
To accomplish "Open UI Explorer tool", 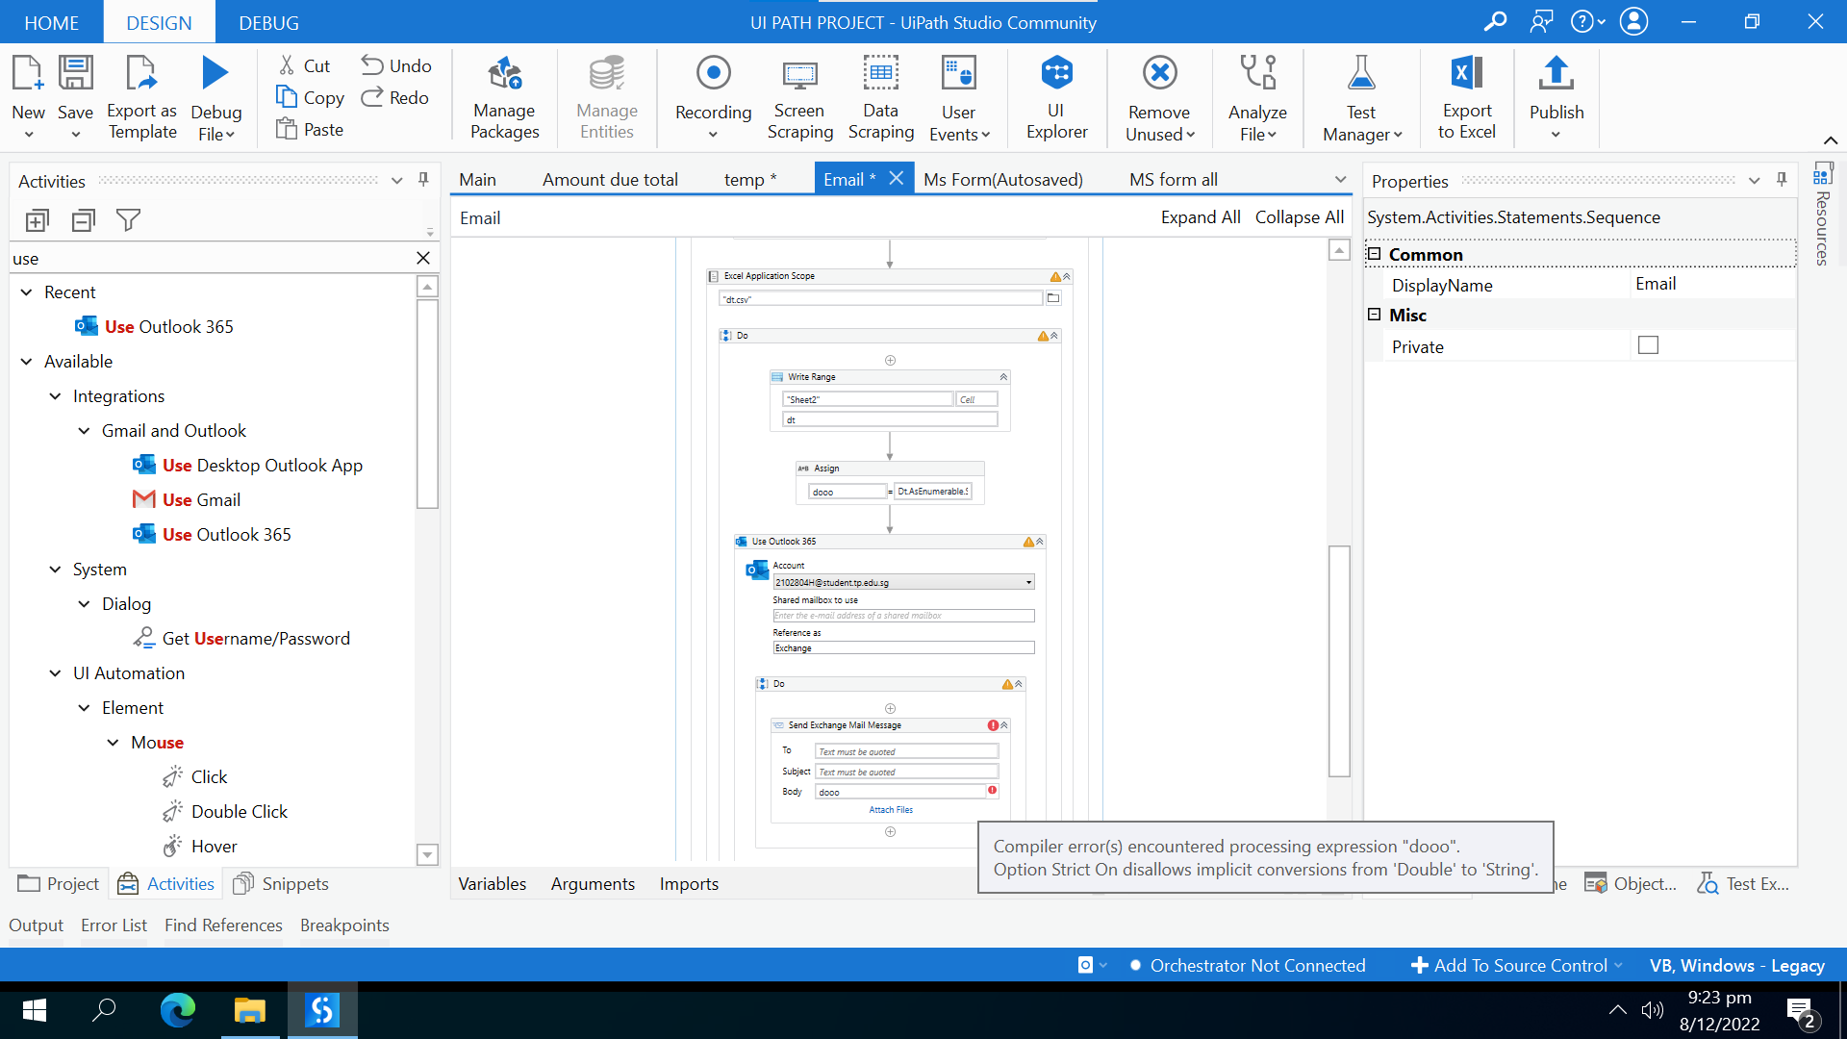I will [1056, 74].
